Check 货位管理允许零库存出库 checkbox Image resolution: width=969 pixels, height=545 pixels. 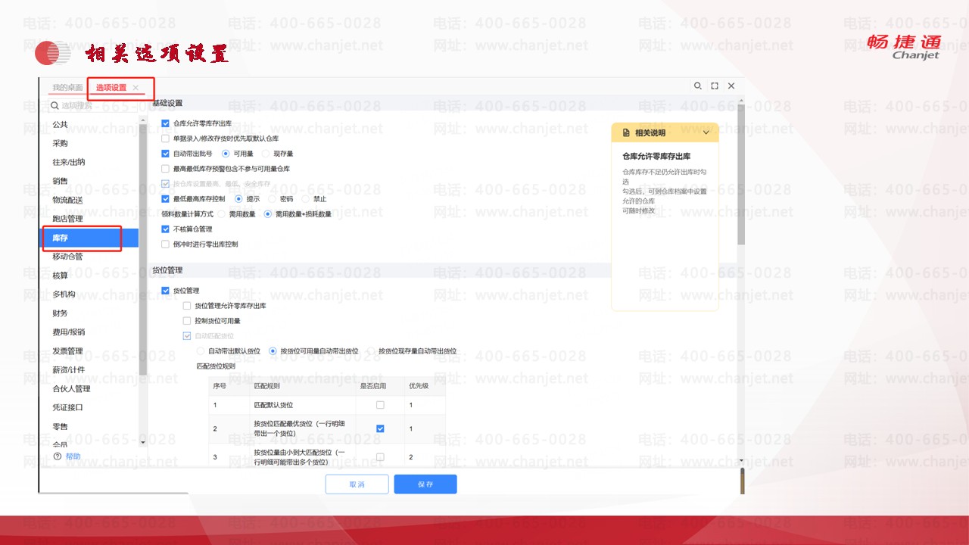click(186, 306)
